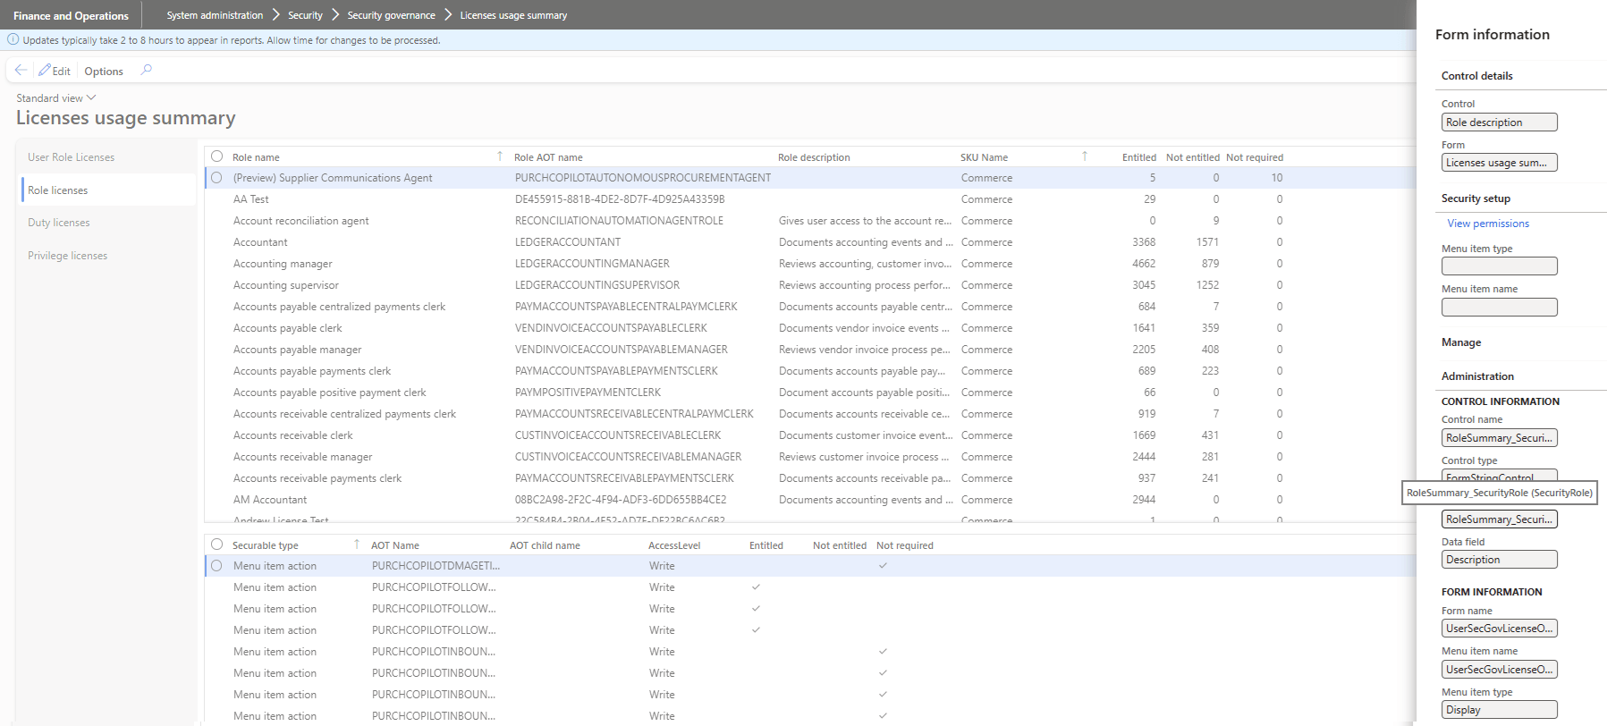Click the View permissions link
1607x726 pixels.
tap(1488, 224)
